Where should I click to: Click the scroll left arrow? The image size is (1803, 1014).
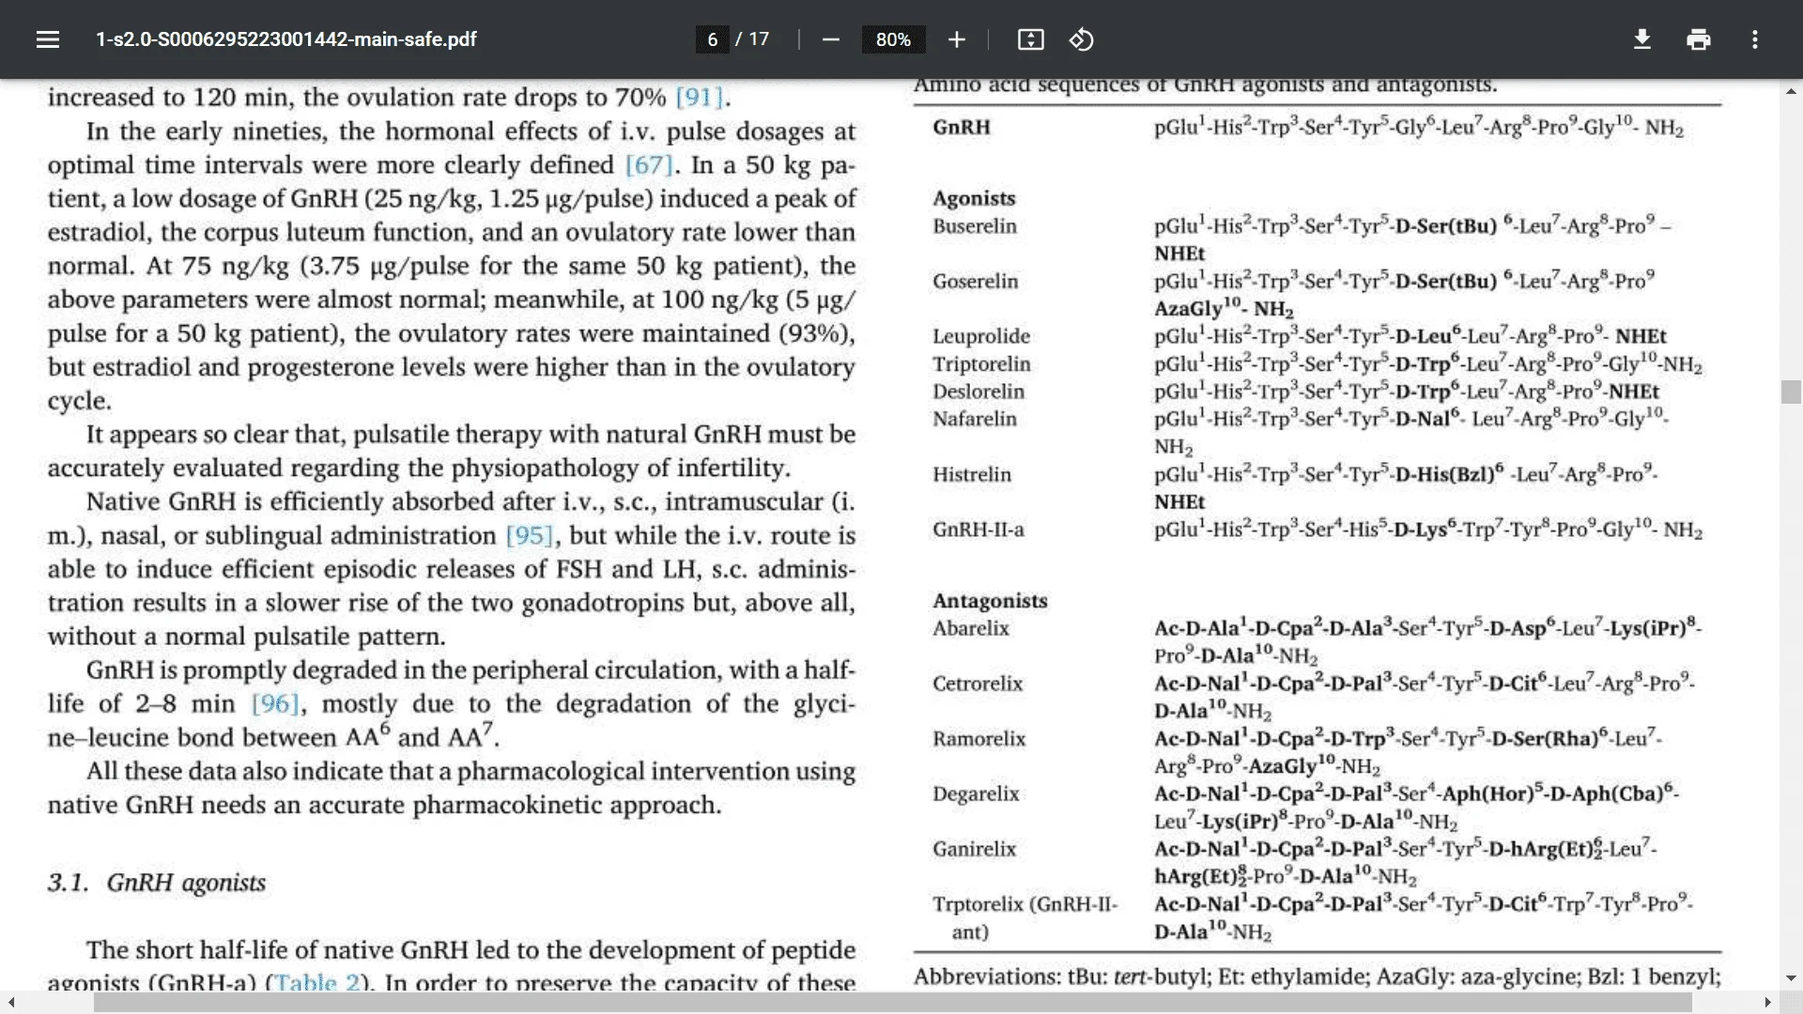[11, 1003]
